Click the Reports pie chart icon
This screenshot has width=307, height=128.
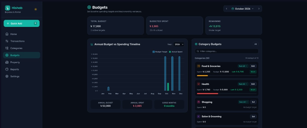[x=7, y=69]
